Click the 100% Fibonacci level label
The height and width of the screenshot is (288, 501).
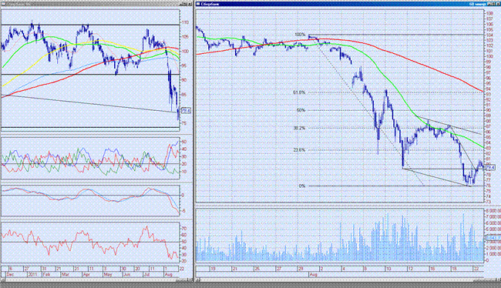tap(300, 35)
